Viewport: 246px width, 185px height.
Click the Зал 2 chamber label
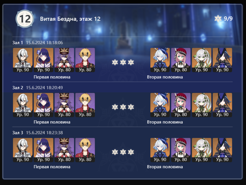(x=18, y=88)
